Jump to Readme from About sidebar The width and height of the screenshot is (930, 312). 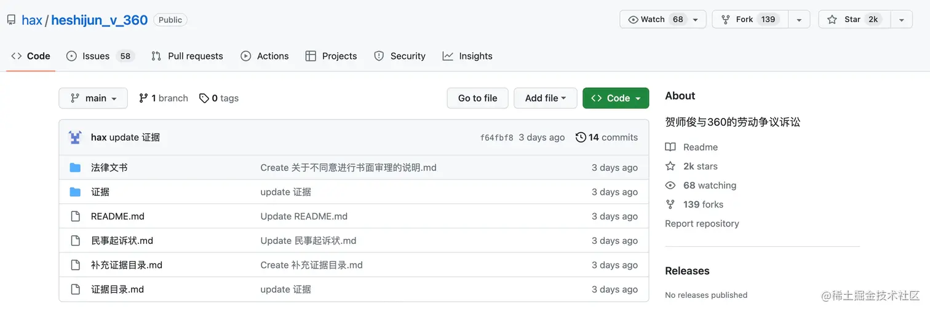coord(691,147)
